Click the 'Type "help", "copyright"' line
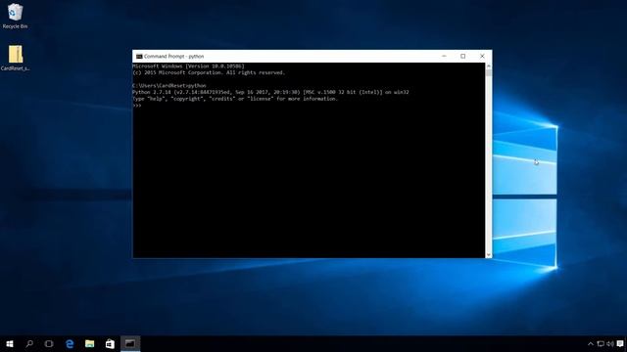The width and height of the screenshot is (627, 352). point(235,99)
